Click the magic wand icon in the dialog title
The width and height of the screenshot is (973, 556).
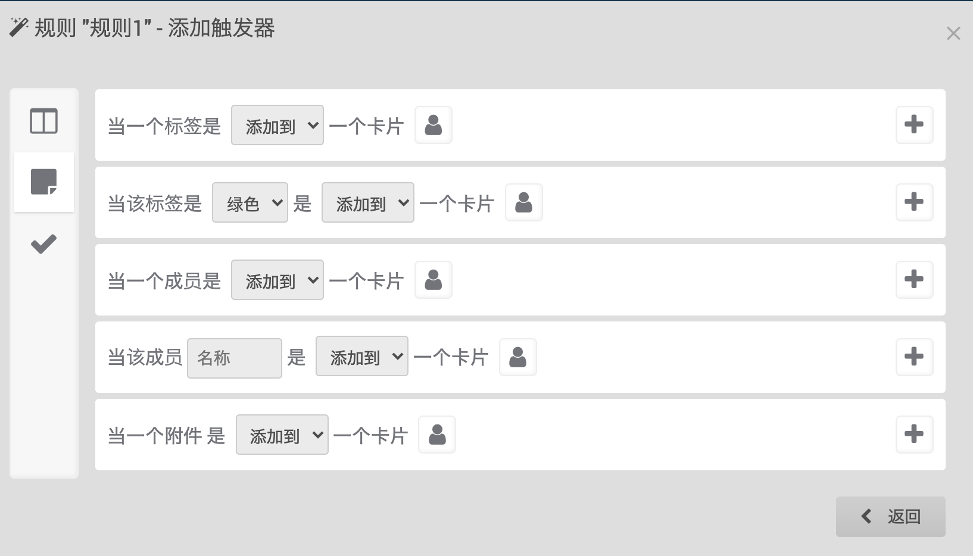click(18, 27)
